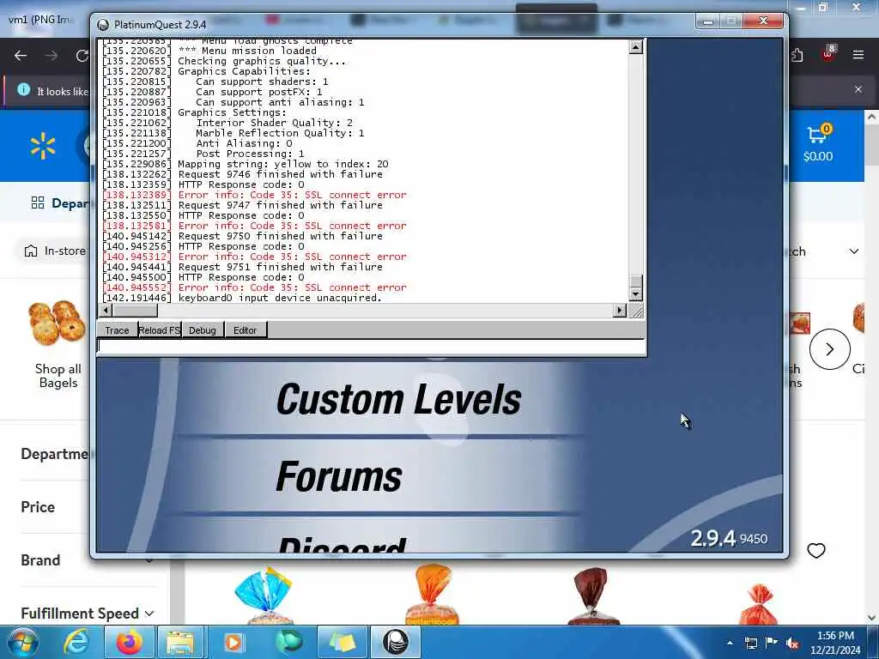Click Walmart page scrollbar down arrow
Image resolution: width=879 pixels, height=659 pixels.
click(871, 618)
